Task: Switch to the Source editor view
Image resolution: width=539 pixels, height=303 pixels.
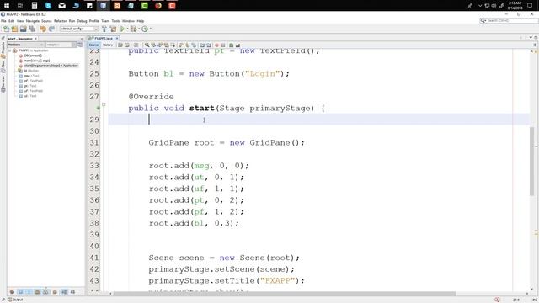Action: tap(93, 45)
